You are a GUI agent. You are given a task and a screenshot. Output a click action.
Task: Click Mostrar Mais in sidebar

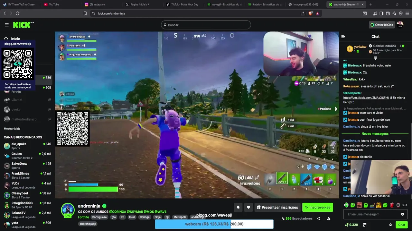pos(12,129)
